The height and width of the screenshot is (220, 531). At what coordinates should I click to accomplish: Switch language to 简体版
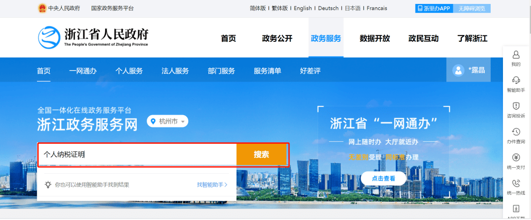(x=258, y=8)
